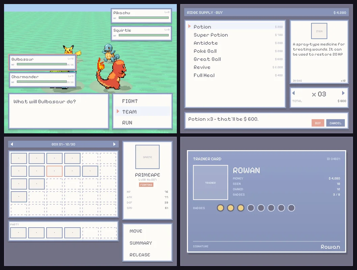
Task: Click the first gold badge
Action: (x=220, y=208)
